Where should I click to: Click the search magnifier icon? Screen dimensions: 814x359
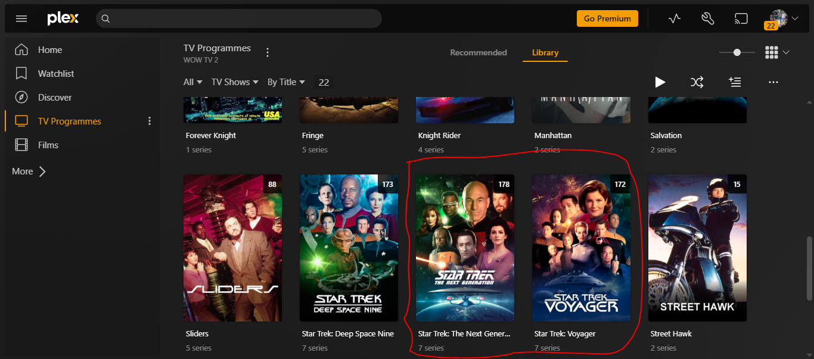(x=105, y=18)
